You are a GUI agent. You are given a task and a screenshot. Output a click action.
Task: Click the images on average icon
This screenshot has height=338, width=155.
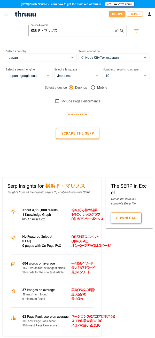(13, 291)
